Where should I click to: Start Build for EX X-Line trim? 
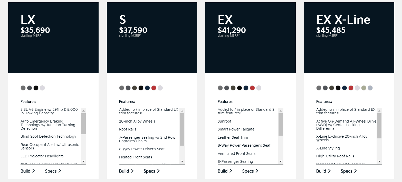pyautogui.click(x=323, y=171)
